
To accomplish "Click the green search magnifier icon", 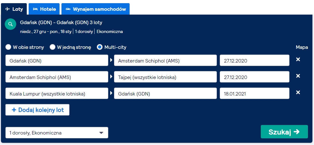I will coord(11,24).
